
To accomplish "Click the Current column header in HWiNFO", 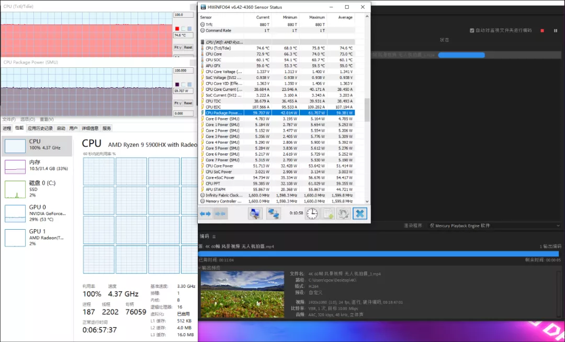I will (x=257, y=17).
